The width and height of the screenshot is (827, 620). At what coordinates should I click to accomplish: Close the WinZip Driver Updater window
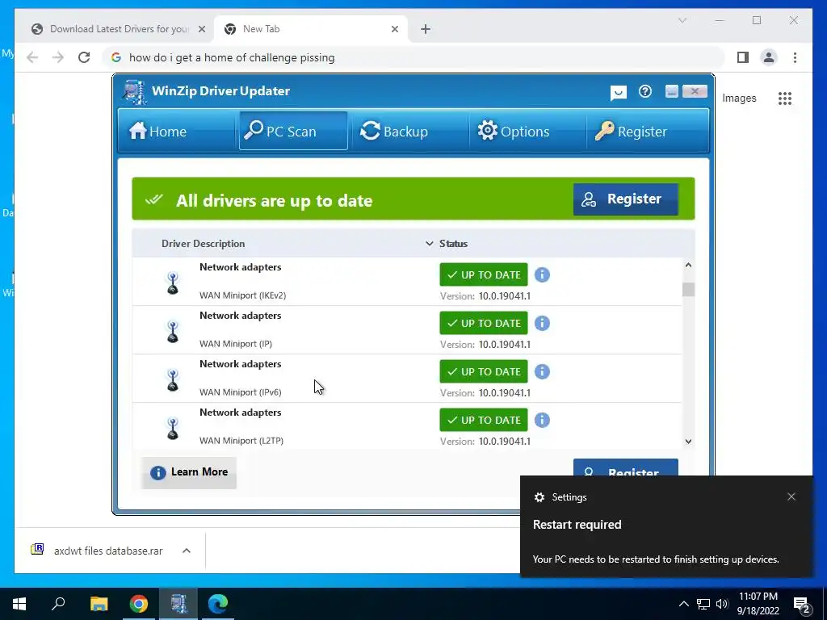[695, 92]
